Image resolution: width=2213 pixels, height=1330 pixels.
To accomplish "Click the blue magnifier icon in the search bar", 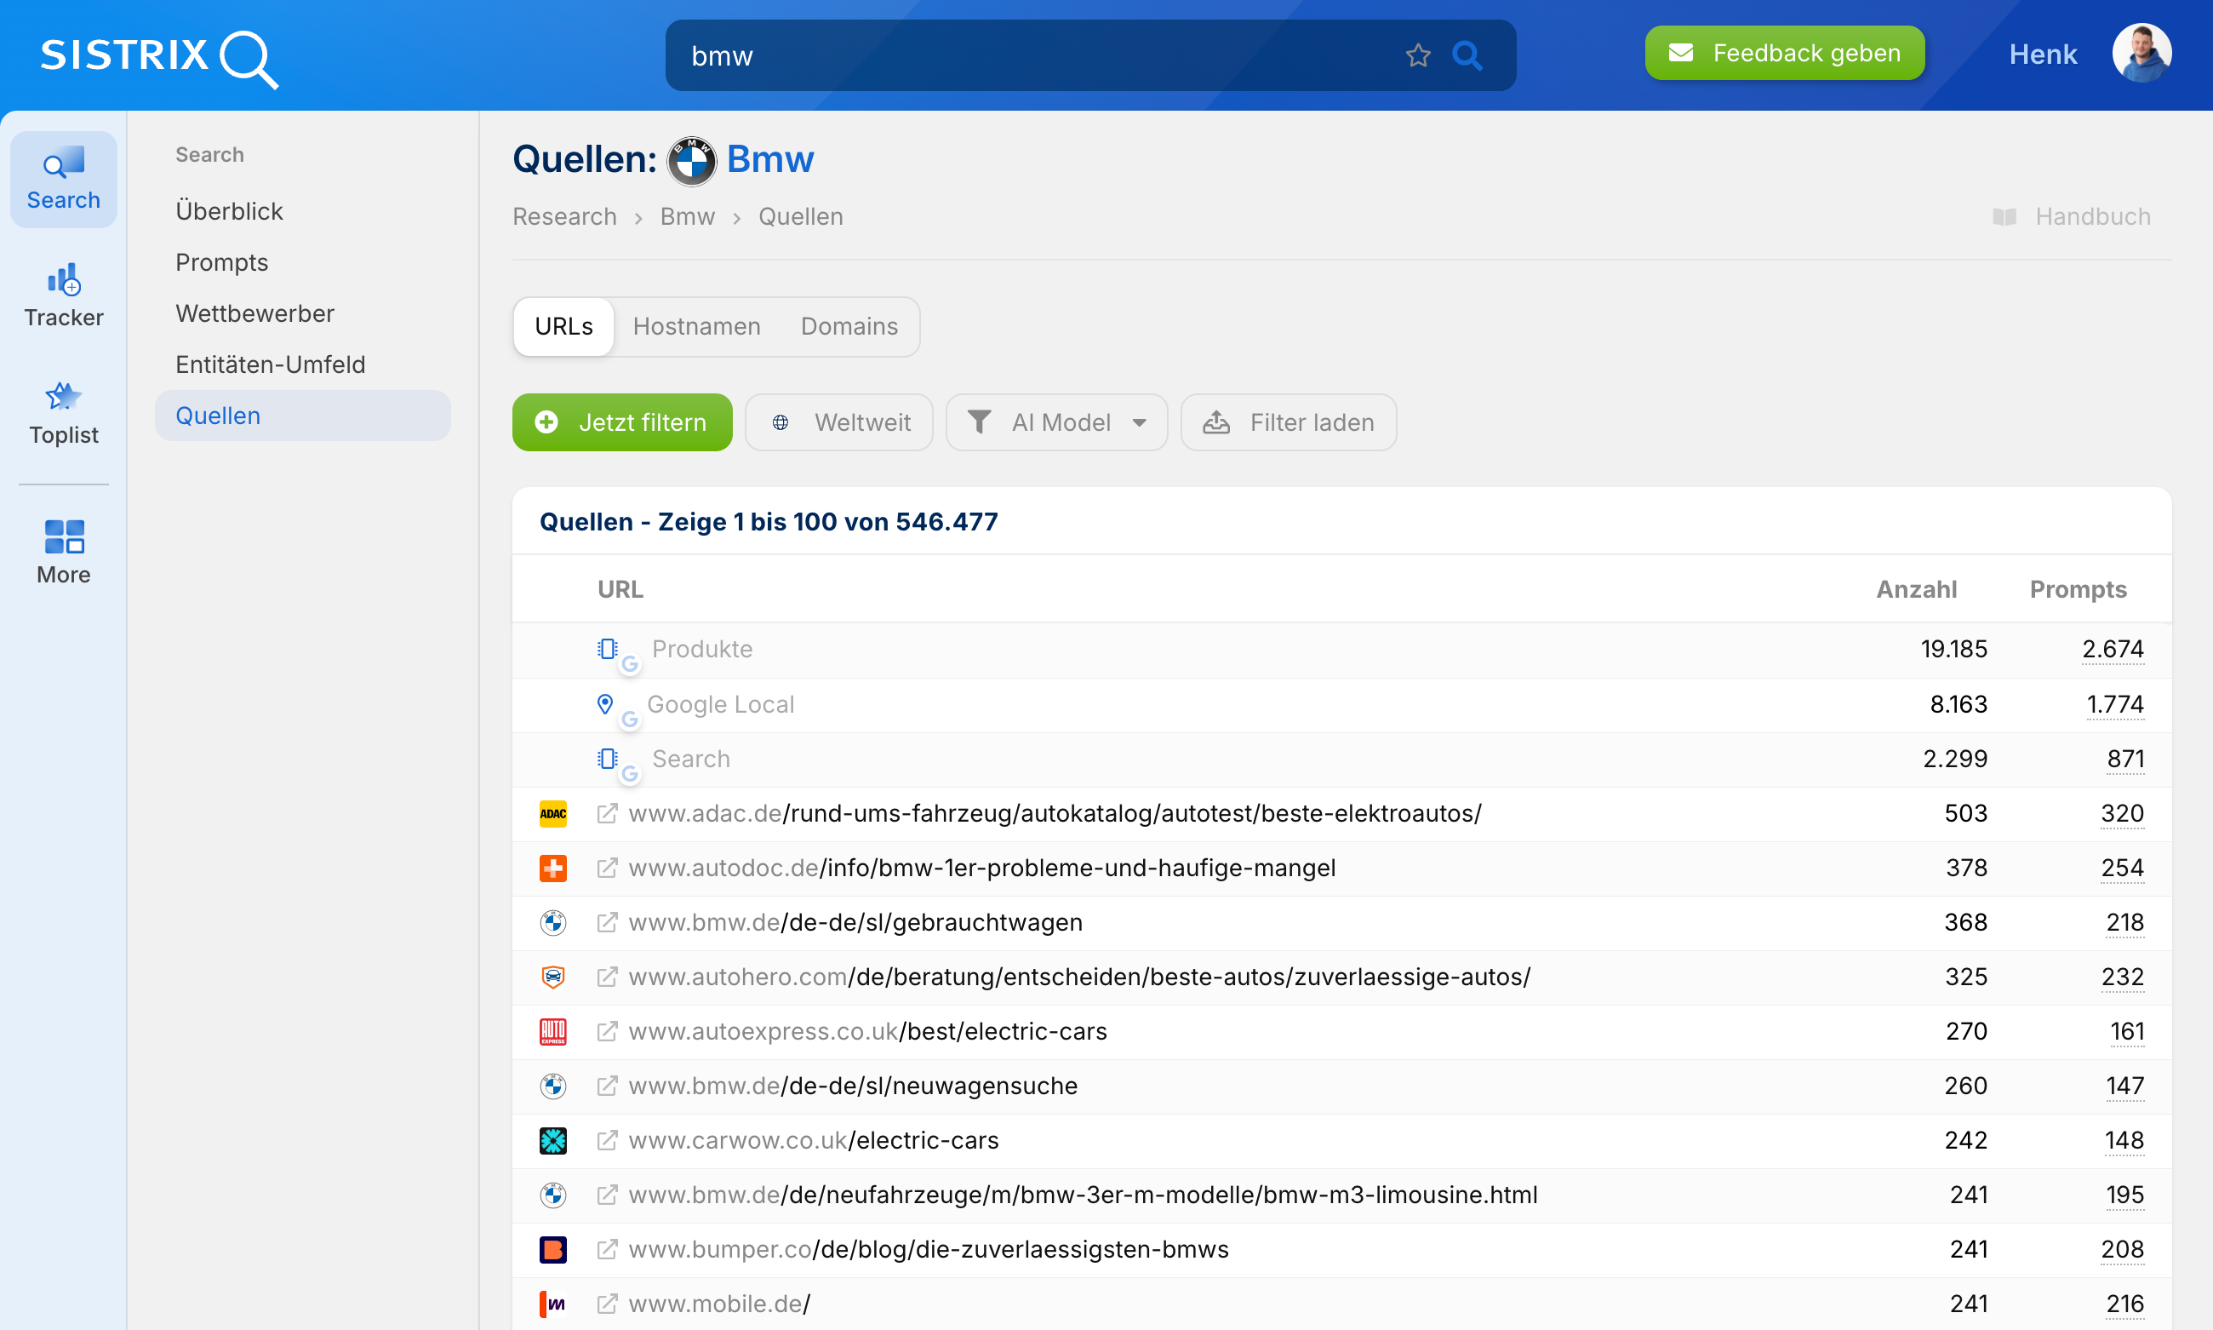I will pos(1467,54).
